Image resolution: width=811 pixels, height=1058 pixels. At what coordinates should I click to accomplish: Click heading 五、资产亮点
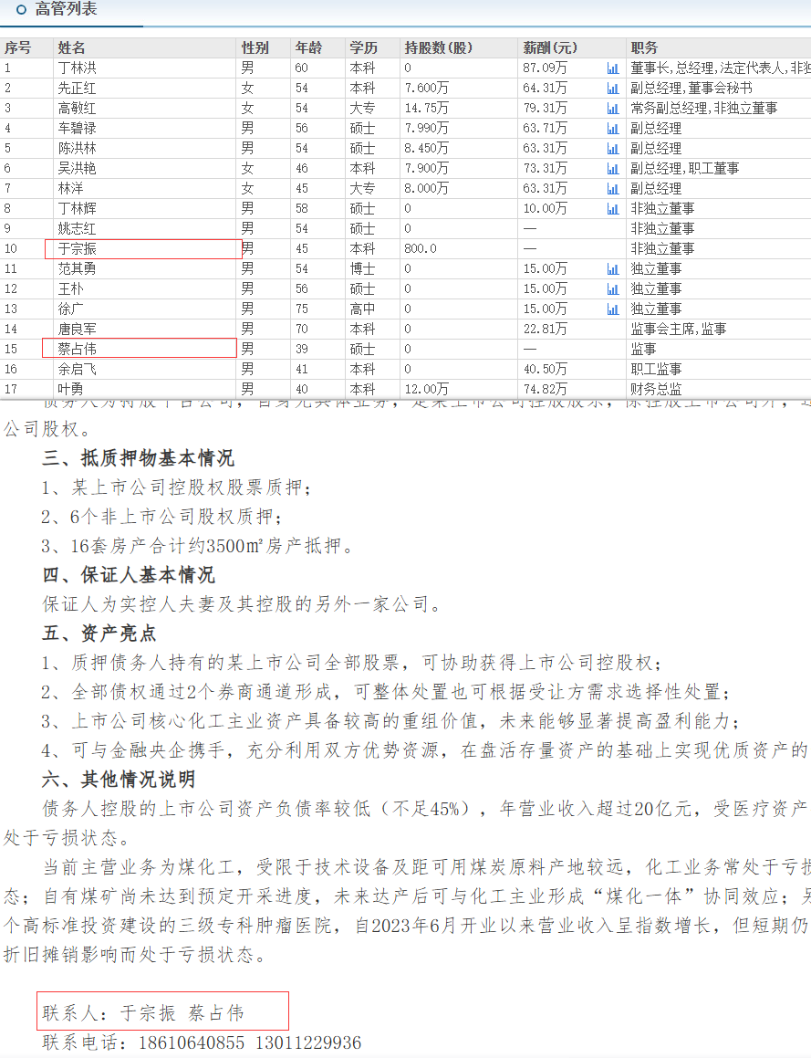click(99, 633)
